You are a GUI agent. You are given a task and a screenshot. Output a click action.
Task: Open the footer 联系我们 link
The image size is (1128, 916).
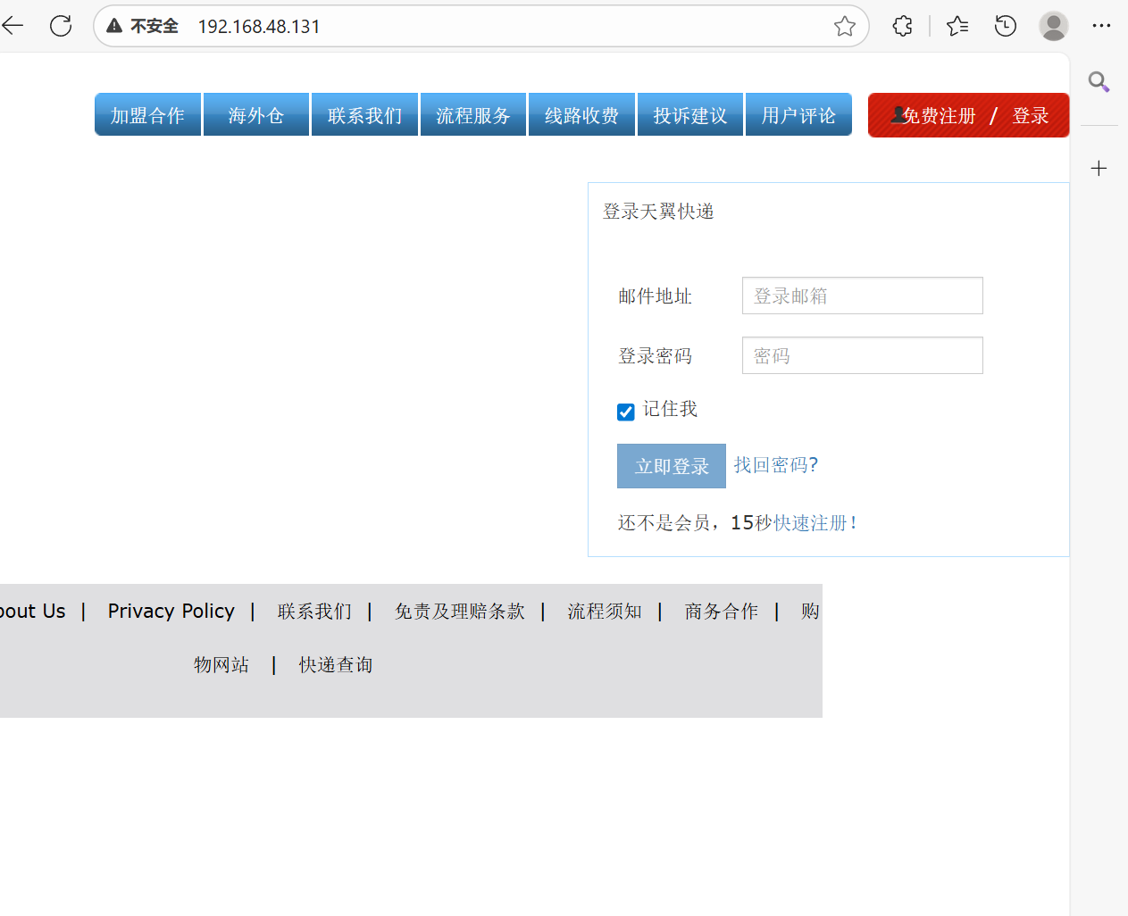point(314,612)
